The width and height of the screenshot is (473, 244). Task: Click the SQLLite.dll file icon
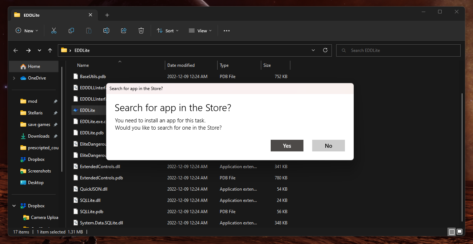coord(76,200)
